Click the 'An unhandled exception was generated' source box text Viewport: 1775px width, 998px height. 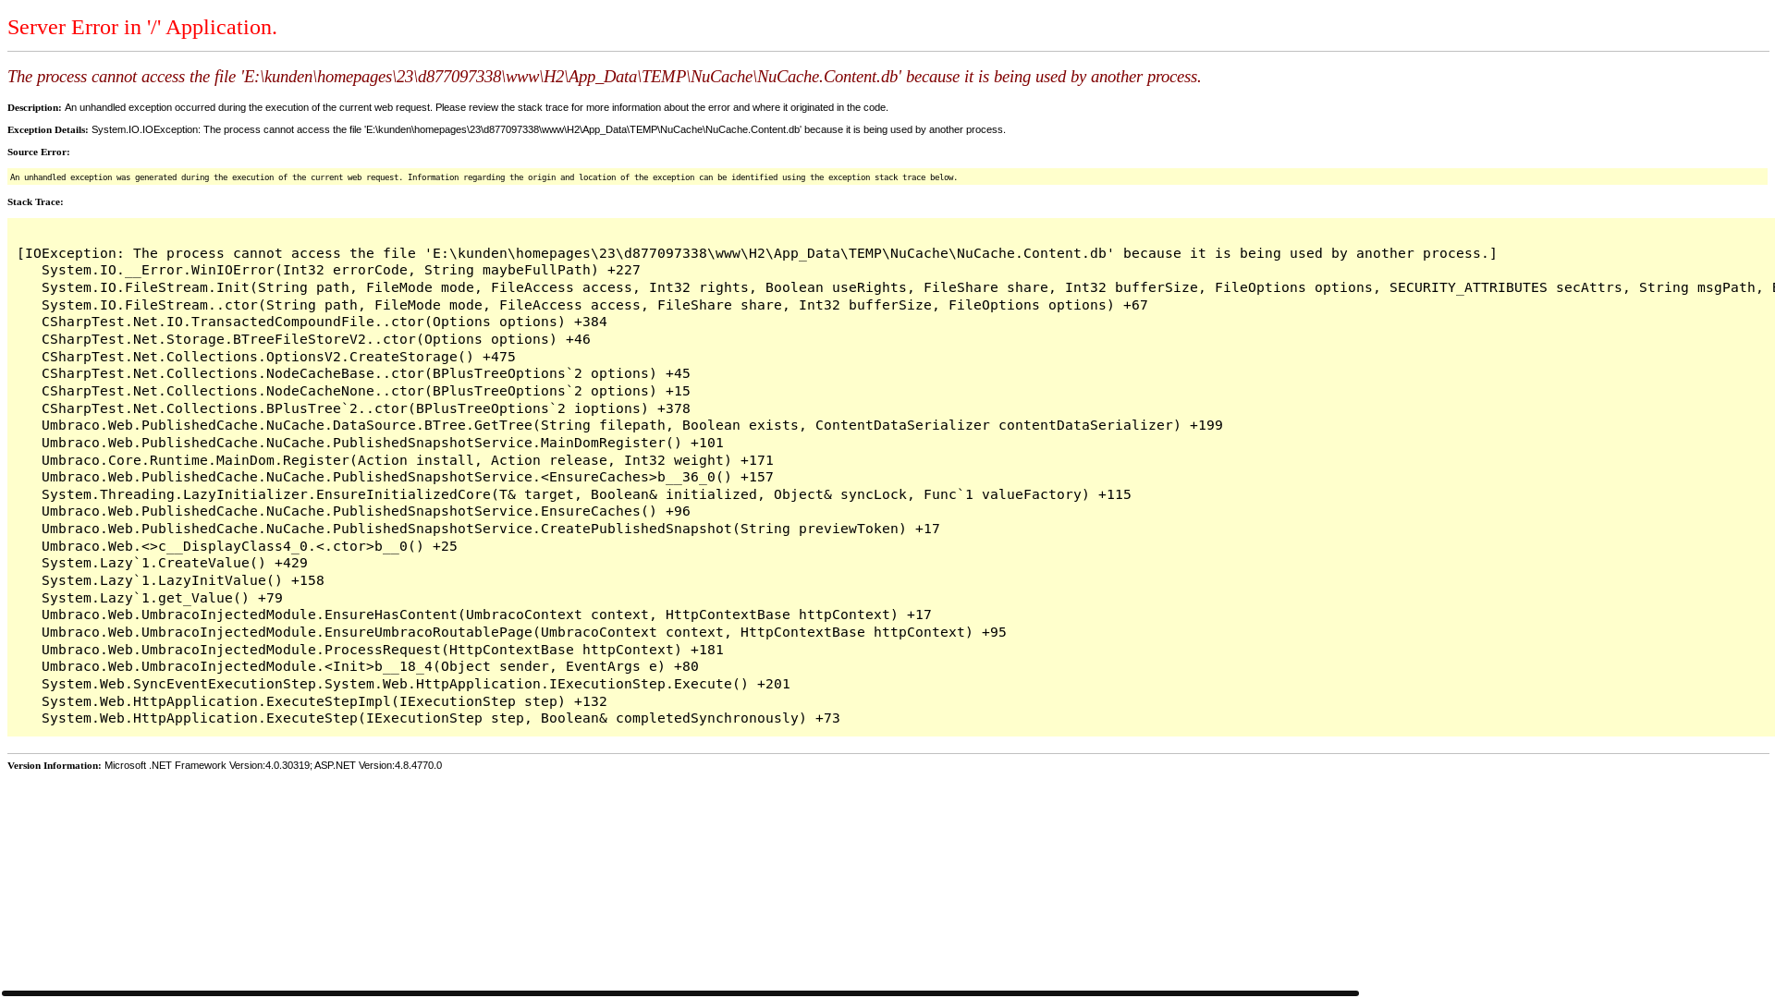[x=484, y=177]
